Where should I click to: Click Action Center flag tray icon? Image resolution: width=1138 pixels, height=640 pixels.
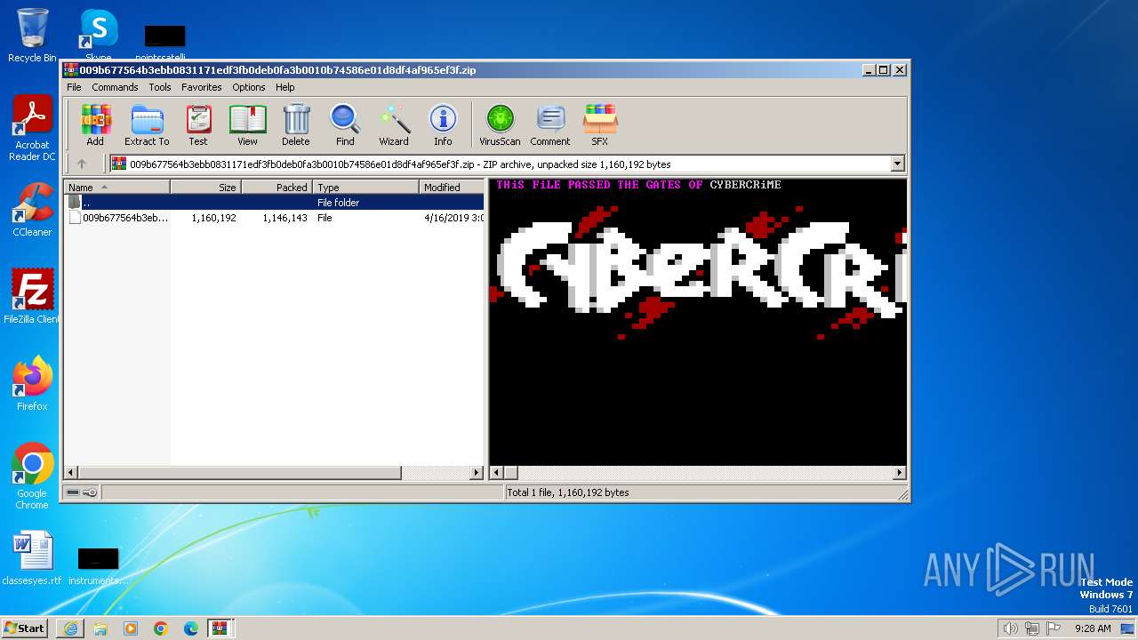pos(1055,628)
